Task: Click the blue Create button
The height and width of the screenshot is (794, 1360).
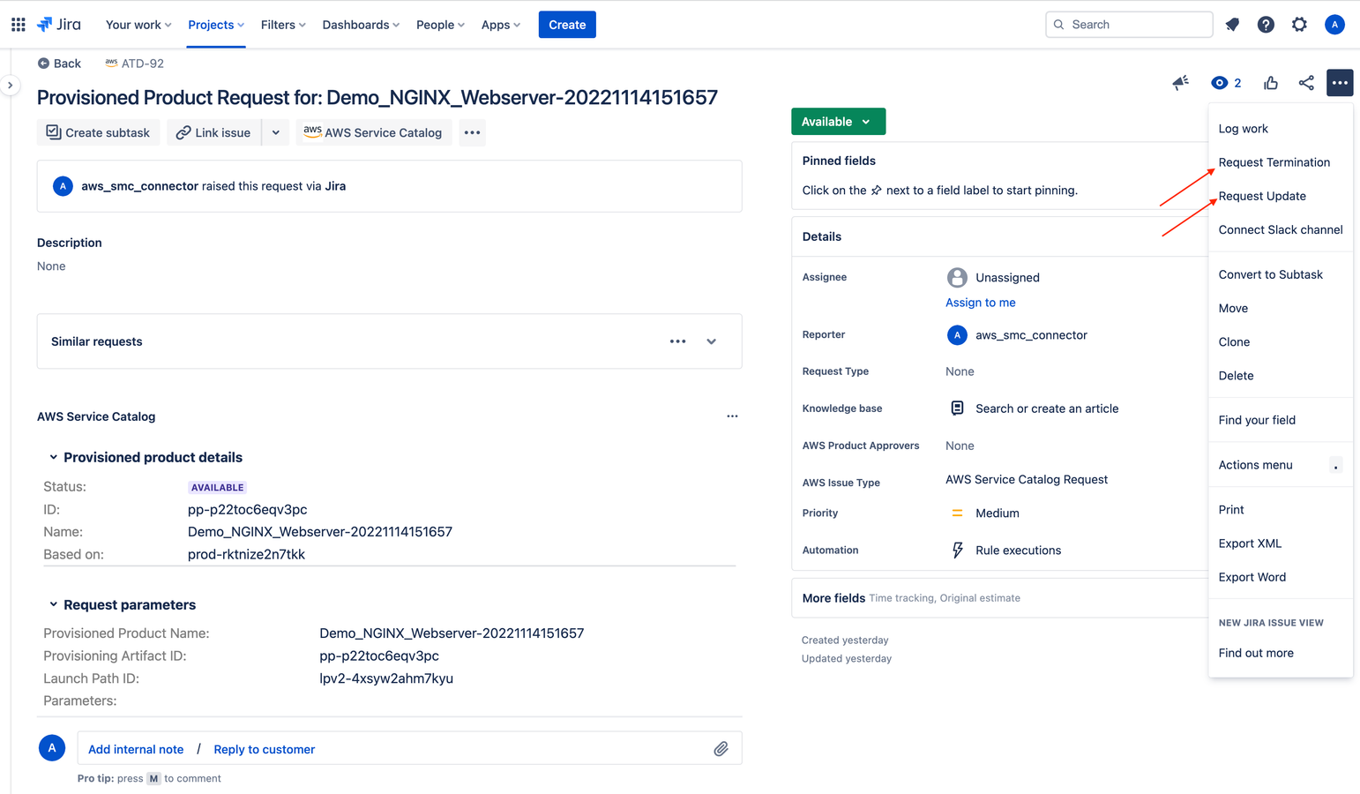Action: tap(567, 25)
